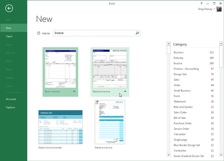This screenshot has height=161, width=224.
Task: Filter by Finance - Accounting category
Action: tap(193, 69)
